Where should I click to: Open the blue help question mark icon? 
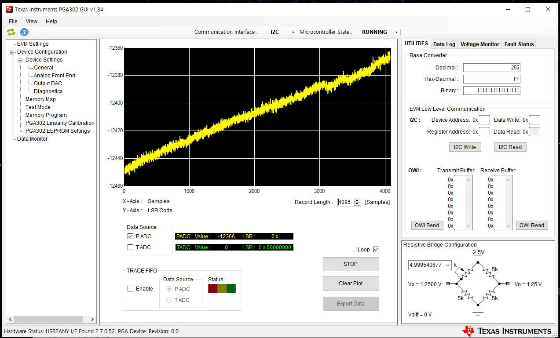pyautogui.click(x=24, y=32)
